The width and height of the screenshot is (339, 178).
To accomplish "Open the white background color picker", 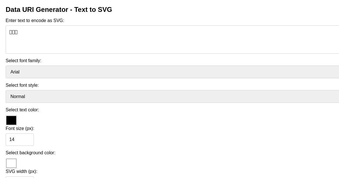I will 11,163.
